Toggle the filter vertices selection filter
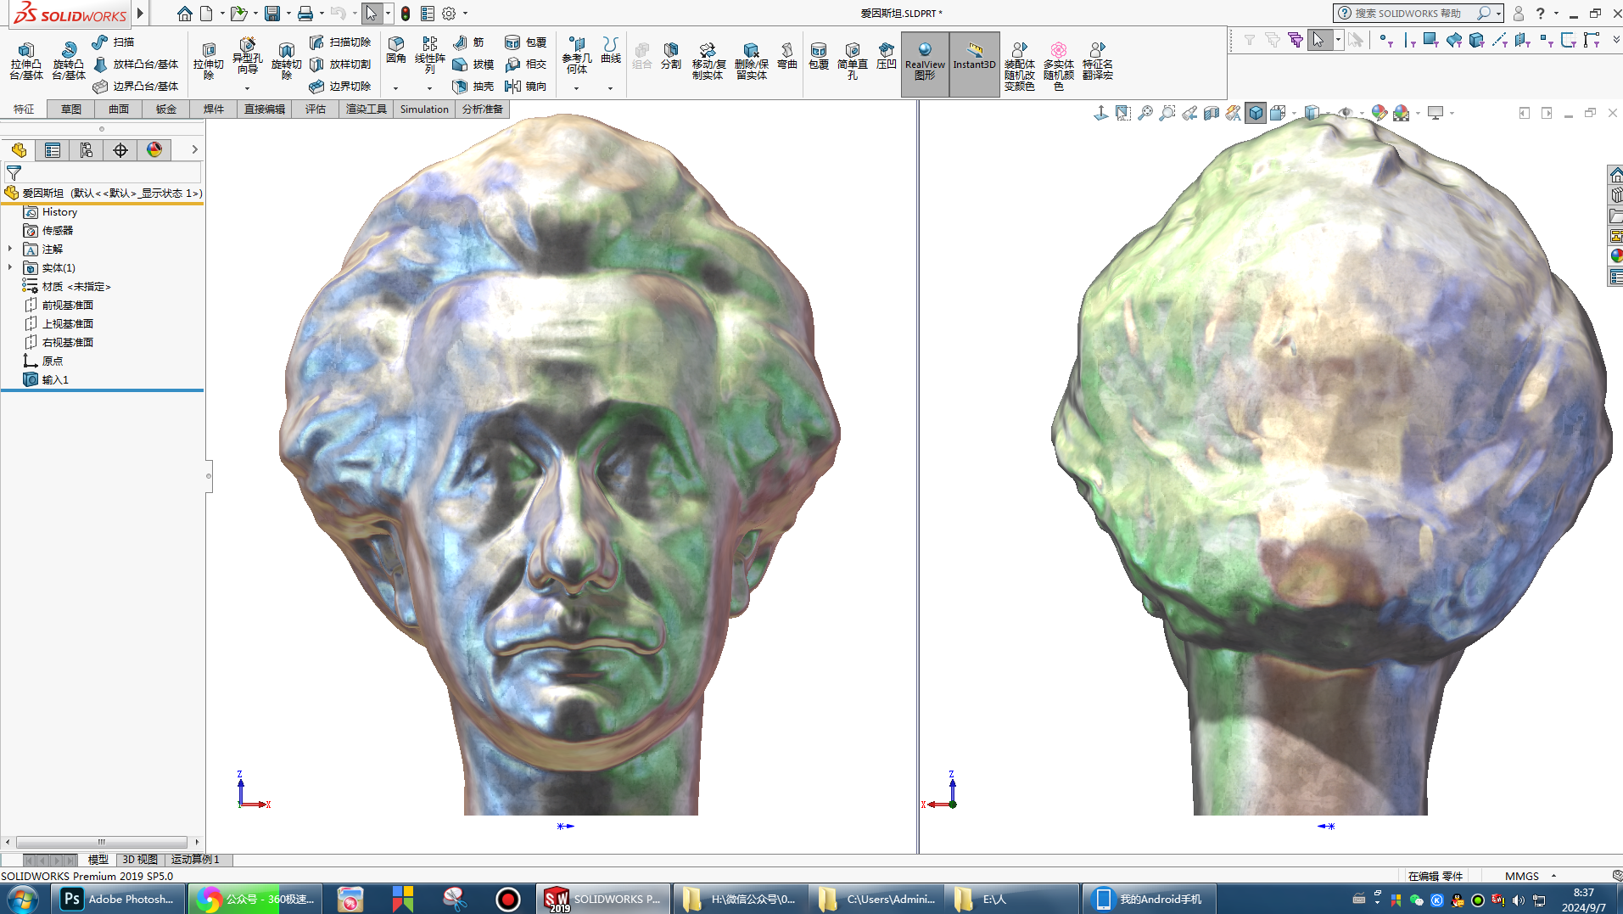The image size is (1623, 914). (1385, 40)
